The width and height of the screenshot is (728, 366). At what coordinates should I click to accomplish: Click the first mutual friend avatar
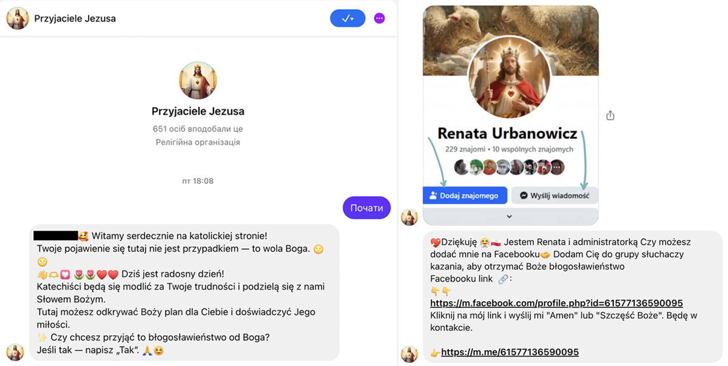click(x=462, y=168)
